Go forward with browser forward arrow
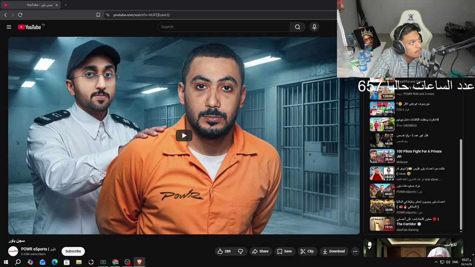475x267 pixels. point(13,15)
